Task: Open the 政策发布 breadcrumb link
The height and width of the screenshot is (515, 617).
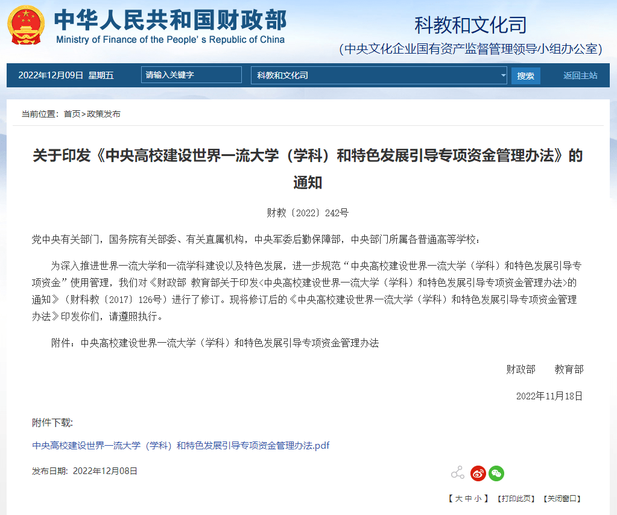Action: click(x=104, y=114)
